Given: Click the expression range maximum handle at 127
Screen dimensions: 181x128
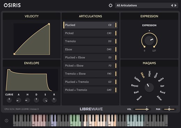Looking at the screenshot, I should pyautogui.click(x=154, y=47).
